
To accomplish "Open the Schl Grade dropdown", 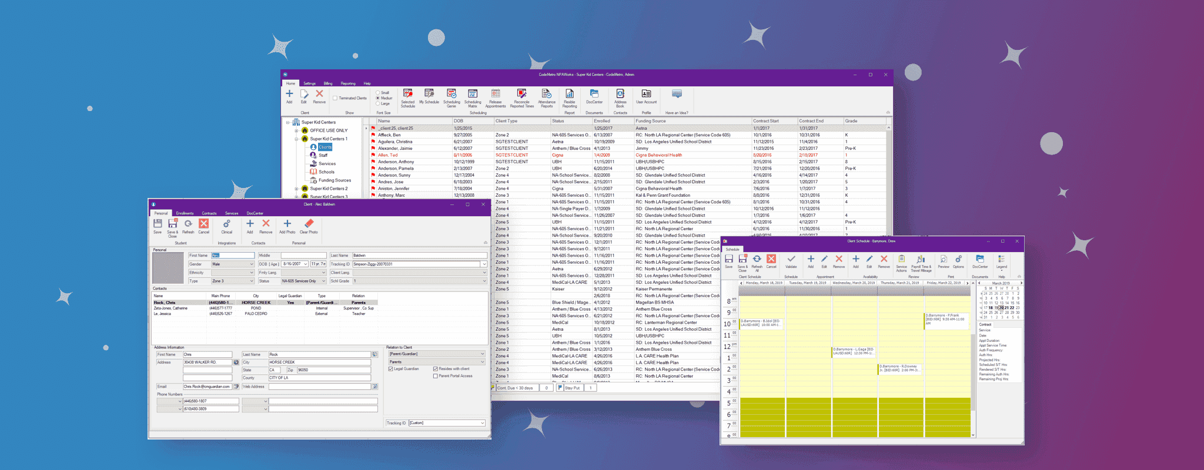I will click(484, 281).
